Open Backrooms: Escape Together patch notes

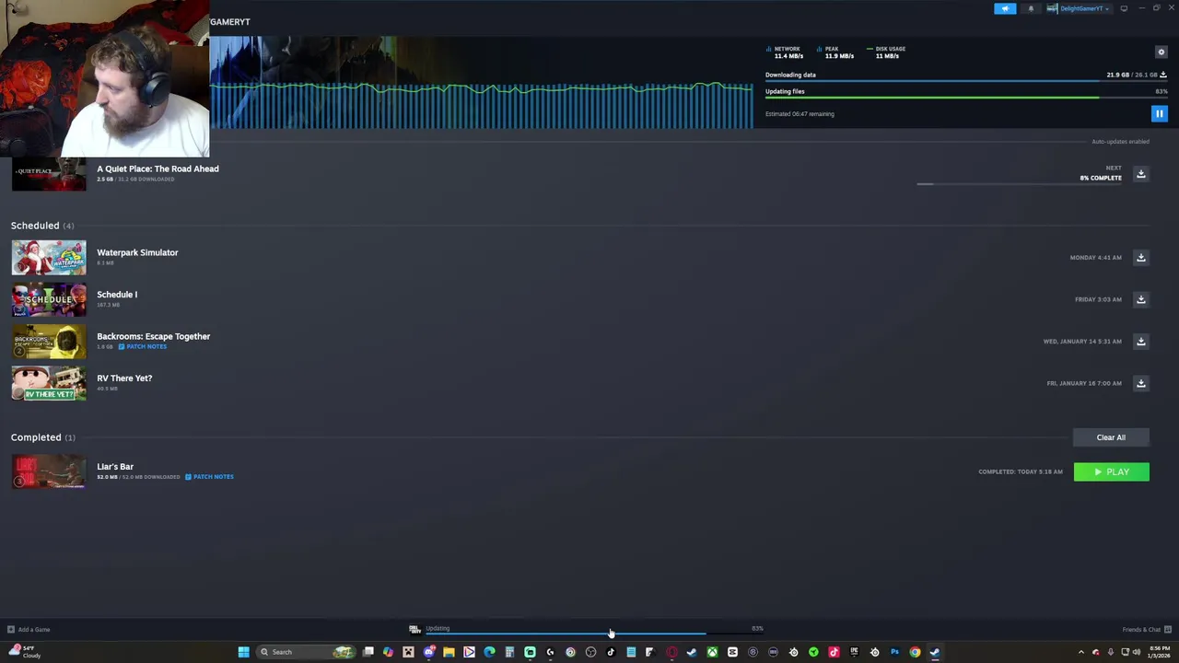click(x=143, y=346)
